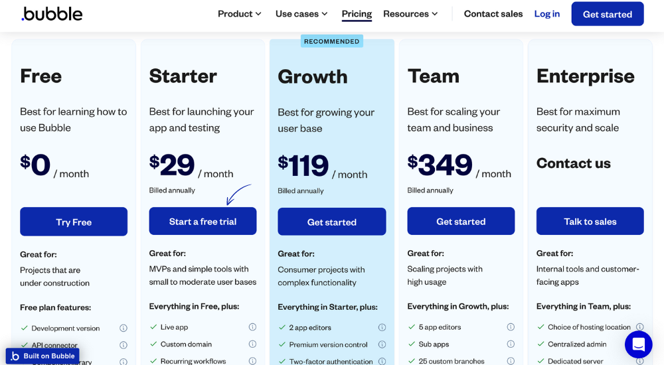The image size is (664, 365).
Task: Click info icon next to 2 app editors
Action: (382, 328)
